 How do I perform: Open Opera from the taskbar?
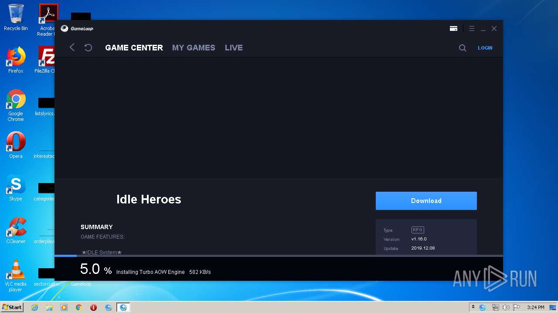pos(93,307)
